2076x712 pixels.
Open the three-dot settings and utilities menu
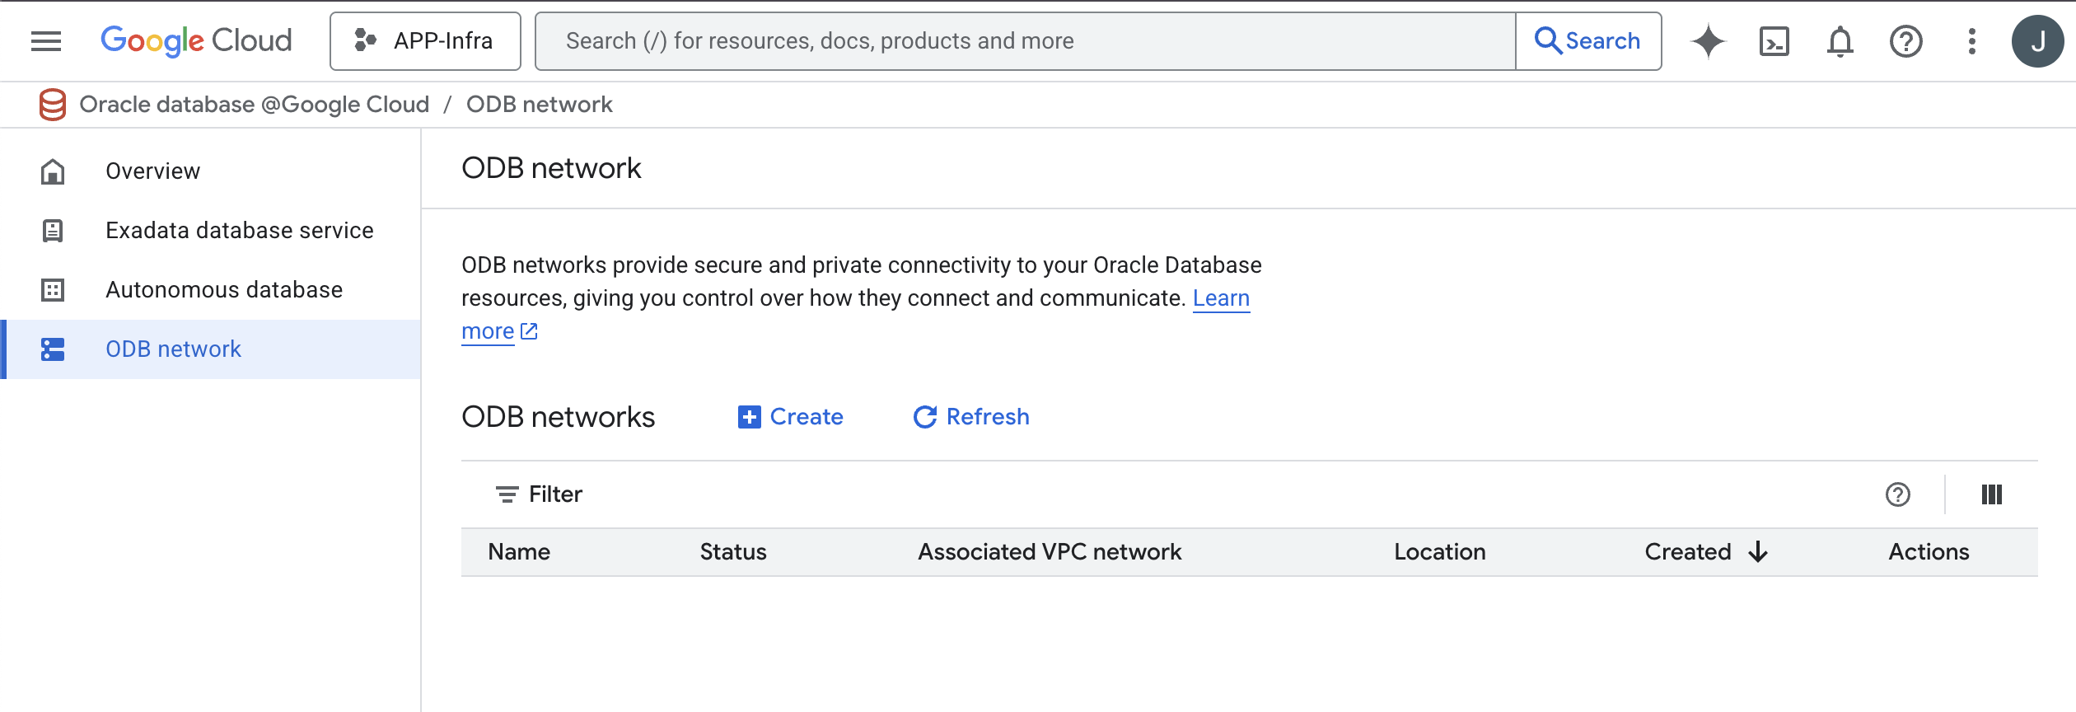tap(1972, 41)
